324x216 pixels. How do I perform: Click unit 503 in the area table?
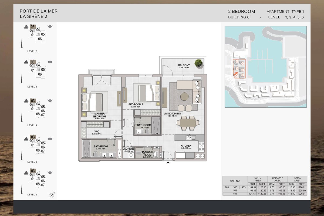coord(235,190)
